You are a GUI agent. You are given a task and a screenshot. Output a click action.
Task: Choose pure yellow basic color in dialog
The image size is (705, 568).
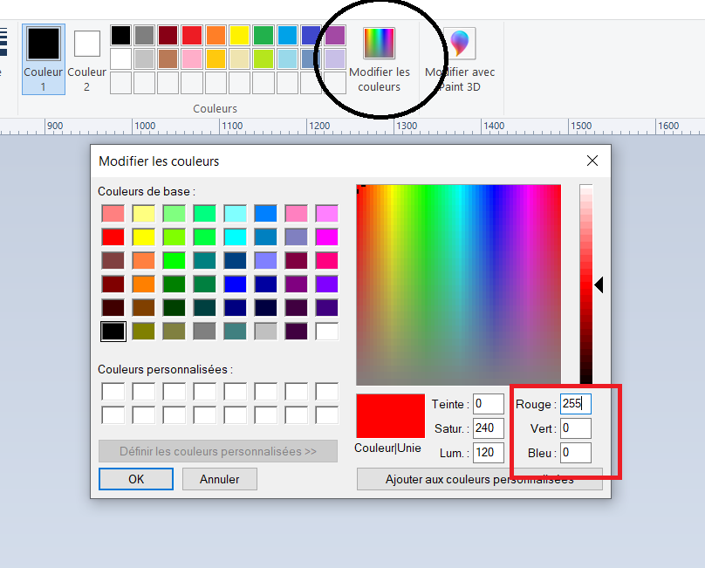[x=143, y=237]
